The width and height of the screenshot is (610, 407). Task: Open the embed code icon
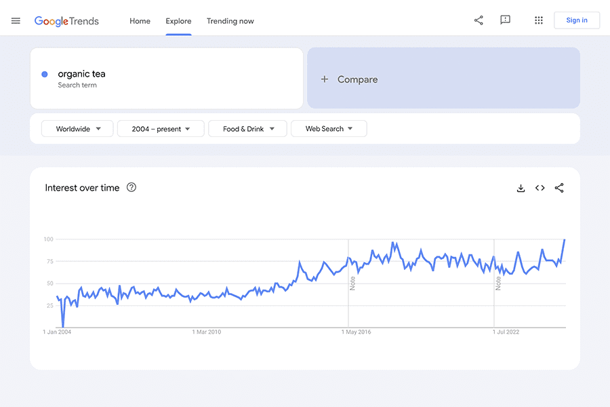click(540, 188)
